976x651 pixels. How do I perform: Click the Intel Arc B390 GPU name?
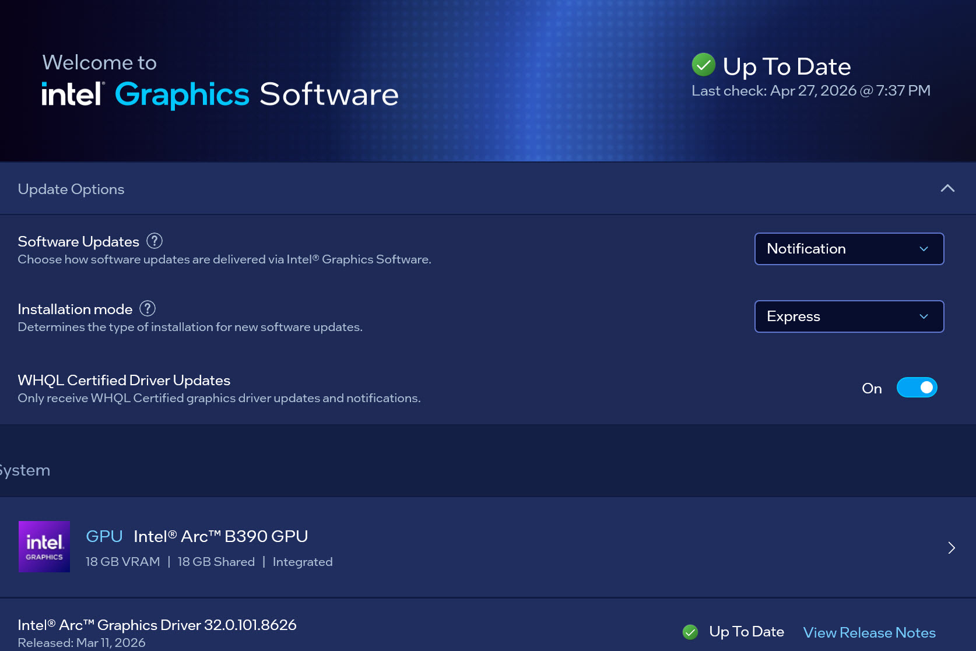220,536
